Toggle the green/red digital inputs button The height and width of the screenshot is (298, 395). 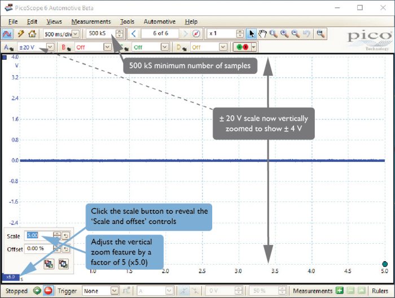tap(242, 47)
